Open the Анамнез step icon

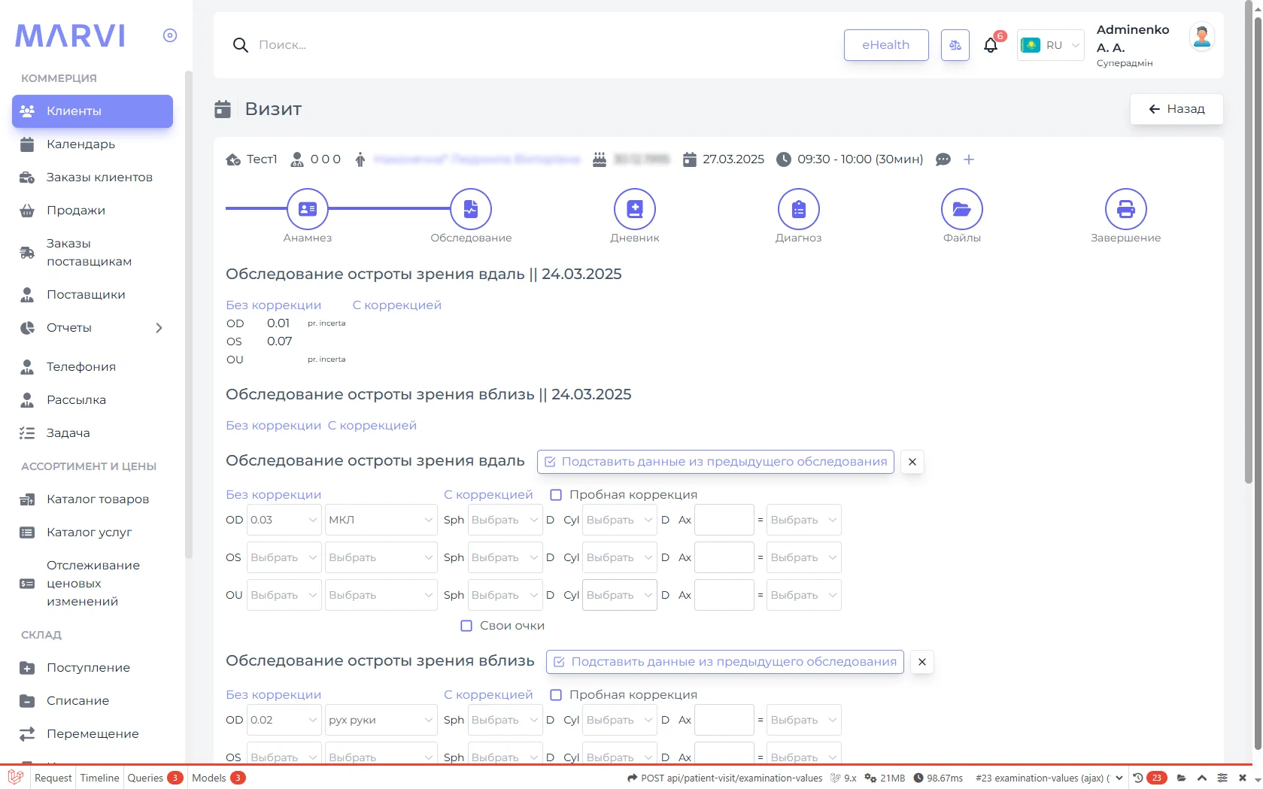(308, 209)
